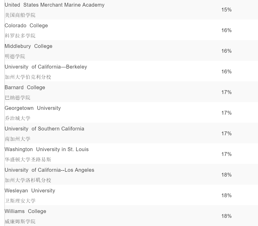The image size is (258, 226).
Task: Select Washington University in St. Louis
Action: (x=47, y=149)
